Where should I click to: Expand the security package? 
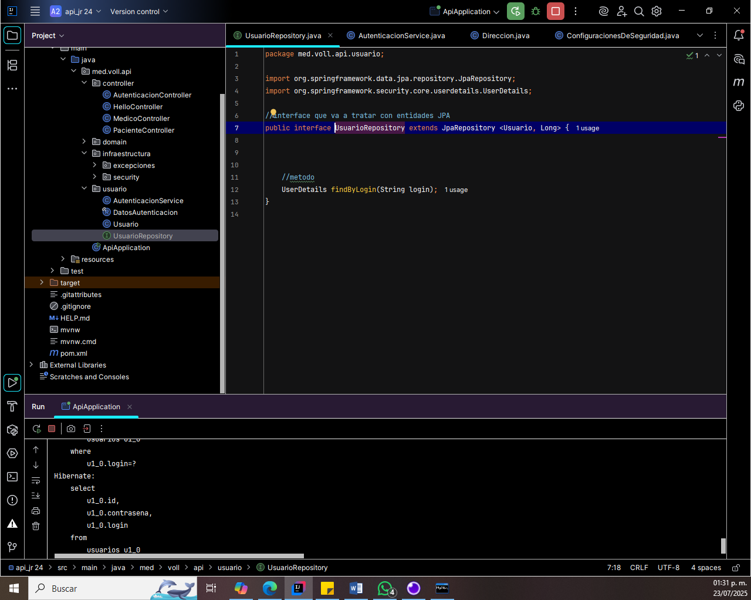pyautogui.click(x=95, y=177)
